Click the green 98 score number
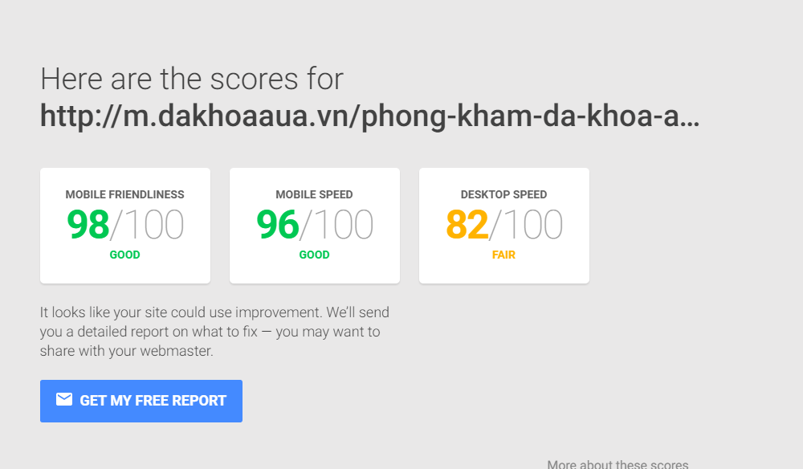The height and width of the screenshot is (469, 803). pyautogui.click(x=88, y=224)
